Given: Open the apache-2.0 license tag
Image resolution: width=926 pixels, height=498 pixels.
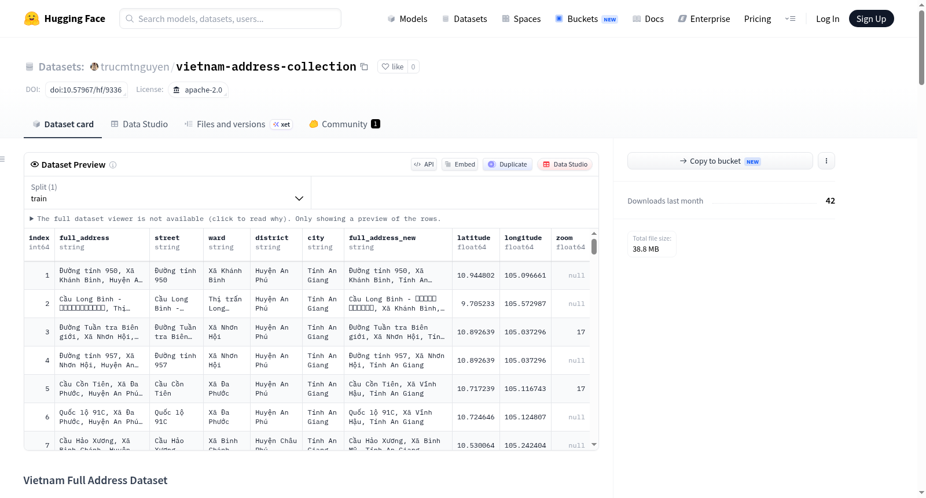Looking at the screenshot, I should tap(199, 90).
